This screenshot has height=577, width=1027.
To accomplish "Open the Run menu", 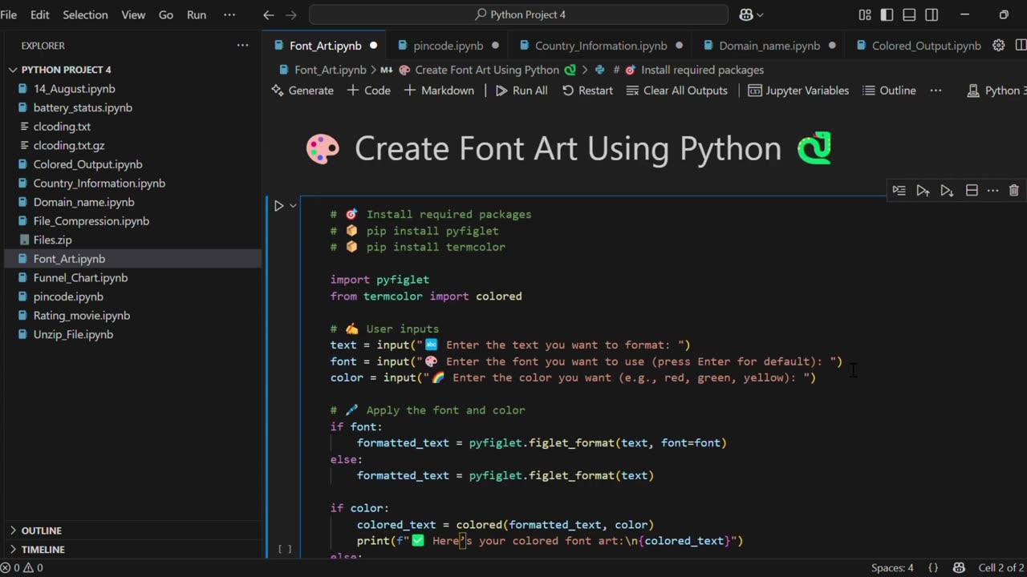I will coord(197,14).
